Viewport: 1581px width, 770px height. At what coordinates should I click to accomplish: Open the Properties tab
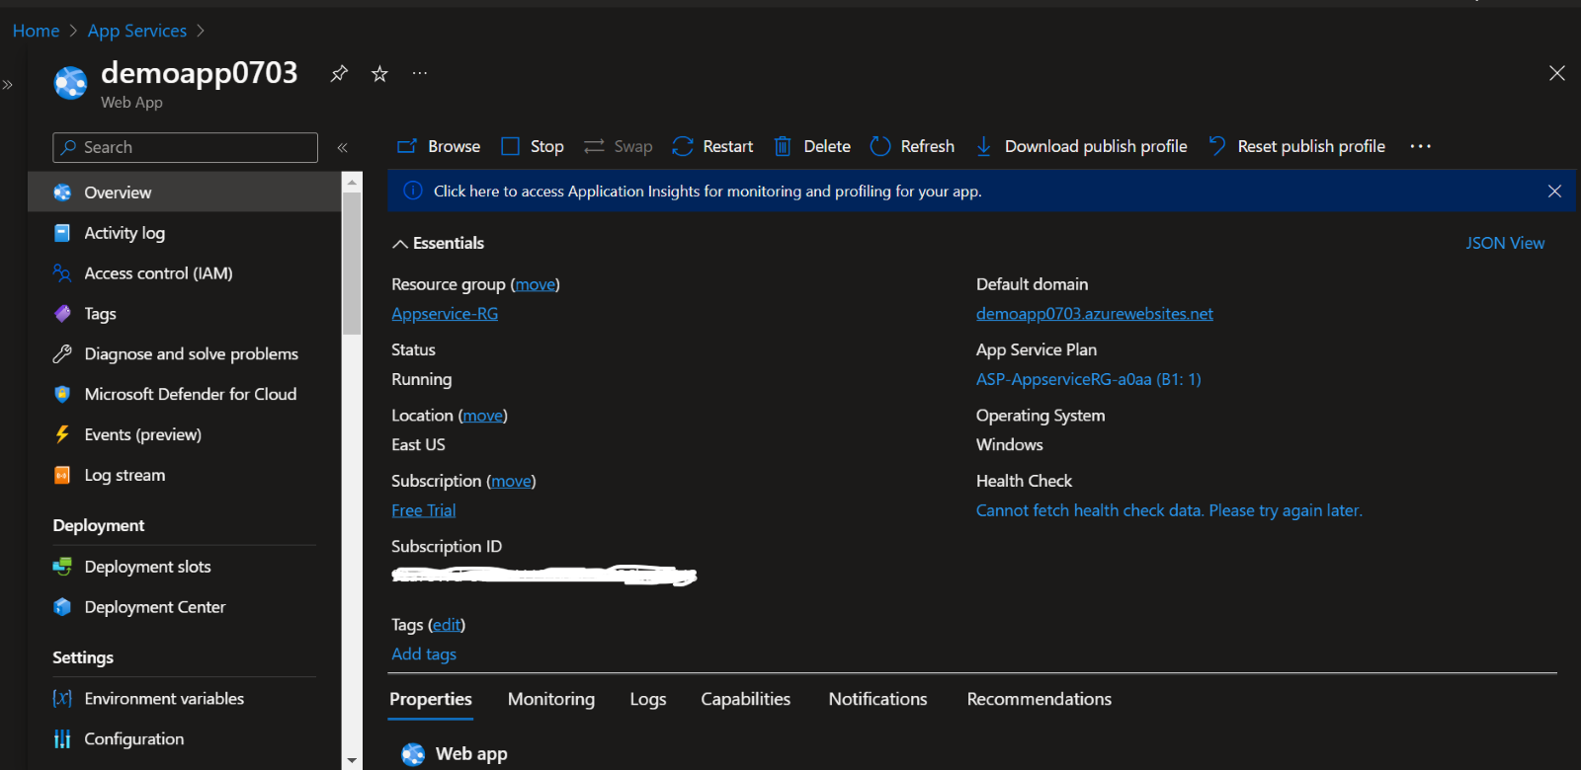click(x=431, y=699)
